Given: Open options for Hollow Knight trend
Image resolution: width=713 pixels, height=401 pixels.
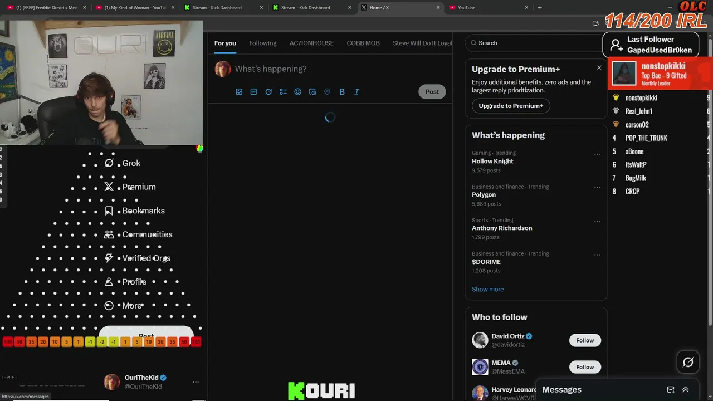Looking at the screenshot, I should [597, 154].
